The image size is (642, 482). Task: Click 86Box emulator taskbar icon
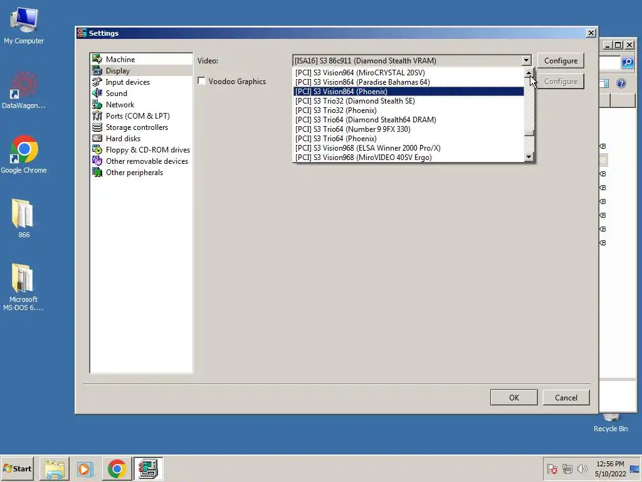pyautogui.click(x=148, y=469)
